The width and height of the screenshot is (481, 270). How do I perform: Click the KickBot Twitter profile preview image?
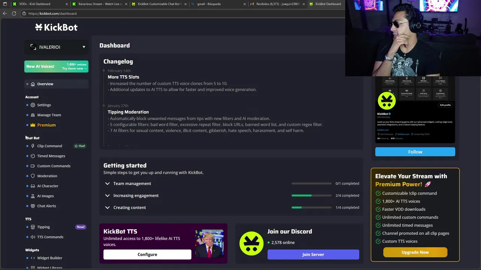(415, 110)
